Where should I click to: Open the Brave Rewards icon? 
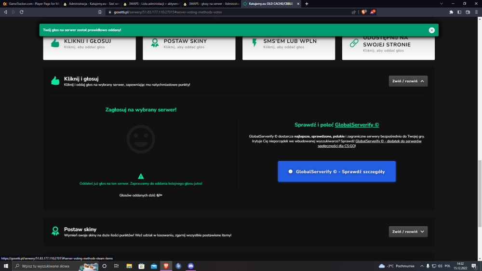(373, 12)
